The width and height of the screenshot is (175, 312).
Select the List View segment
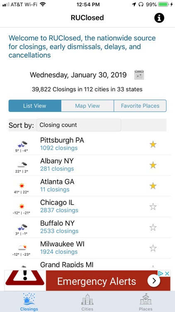click(x=35, y=106)
